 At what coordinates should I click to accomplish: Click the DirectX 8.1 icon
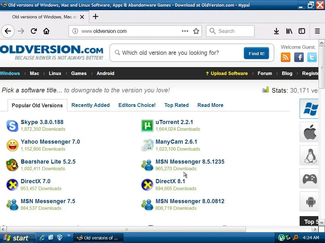pyautogui.click(x=147, y=185)
